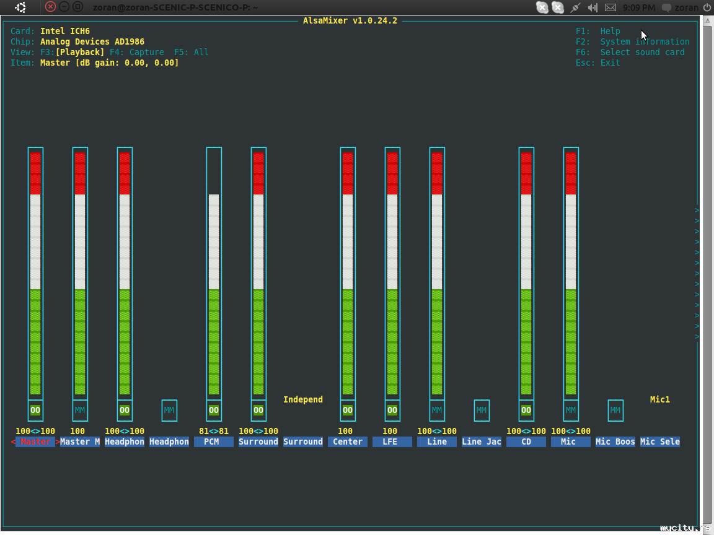This screenshot has width=714, height=535.
Task: Switch to the F5 All view
Action: coord(191,52)
